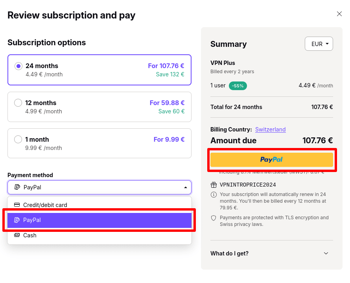Expand the What do I get? section

271,253
